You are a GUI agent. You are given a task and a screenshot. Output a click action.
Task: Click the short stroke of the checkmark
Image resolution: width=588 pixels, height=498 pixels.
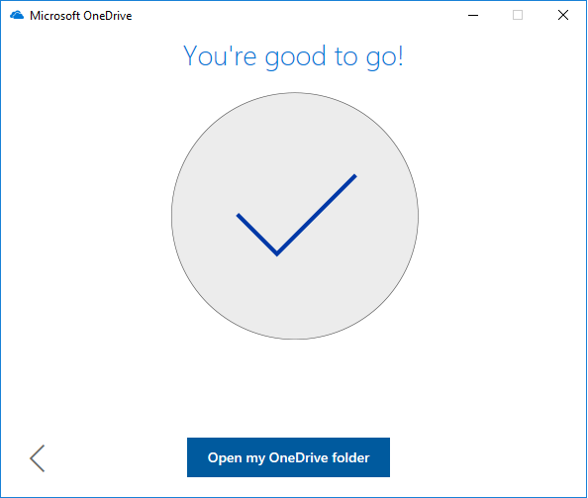coord(256,234)
